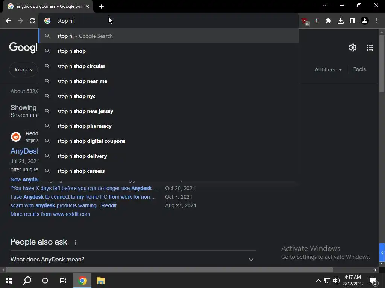Image resolution: width=385 pixels, height=288 pixels.
Task: Open a new tab with plus button
Action: pos(102,6)
